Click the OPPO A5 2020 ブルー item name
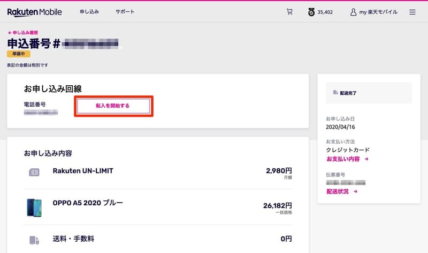Screen dimensions: 428x253 (88, 203)
